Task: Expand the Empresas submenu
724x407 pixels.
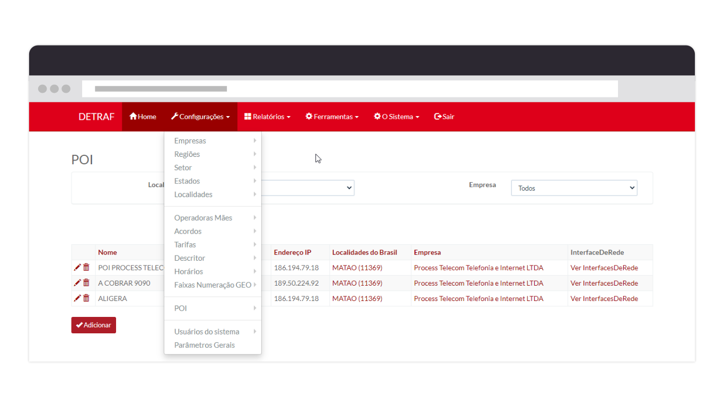Action: pyautogui.click(x=213, y=141)
